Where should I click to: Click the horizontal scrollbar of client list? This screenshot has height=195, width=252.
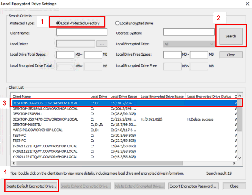118,163
